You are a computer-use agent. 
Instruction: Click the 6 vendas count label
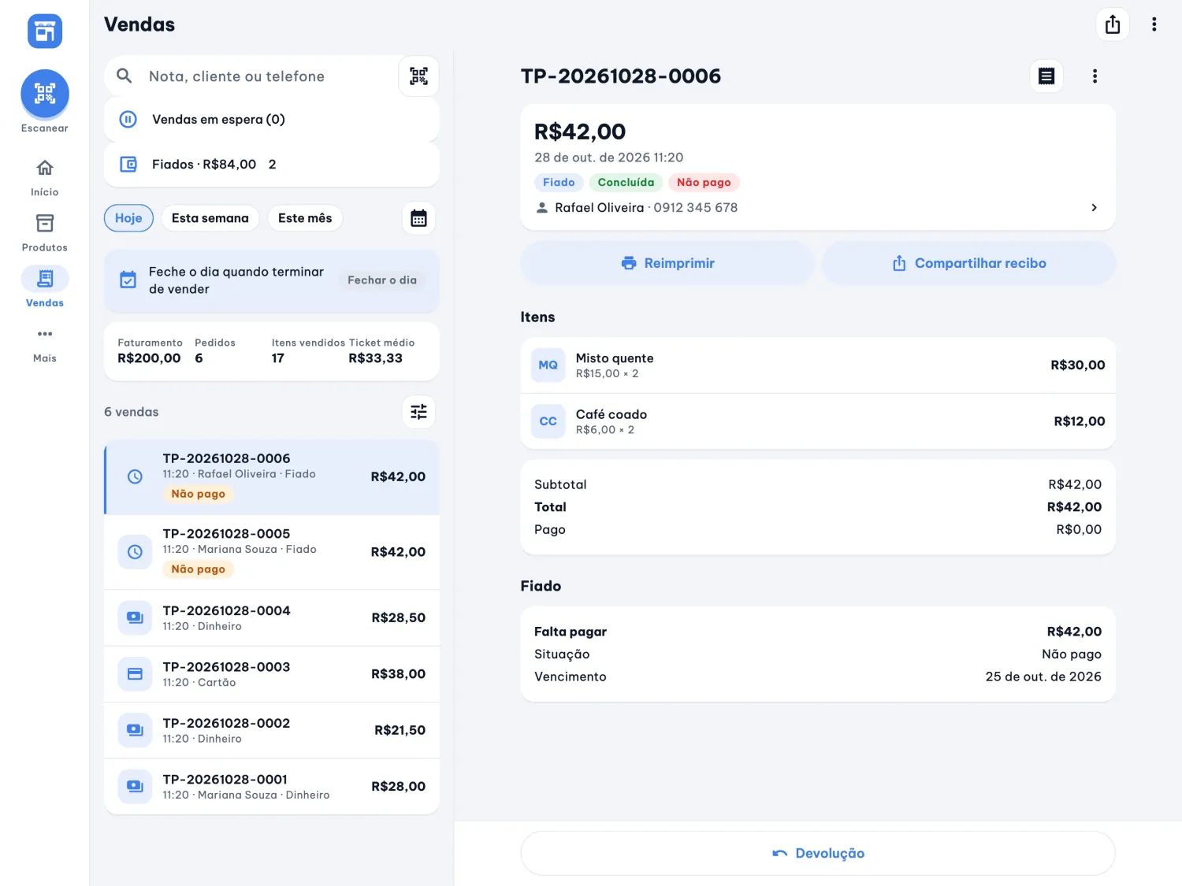coord(132,412)
